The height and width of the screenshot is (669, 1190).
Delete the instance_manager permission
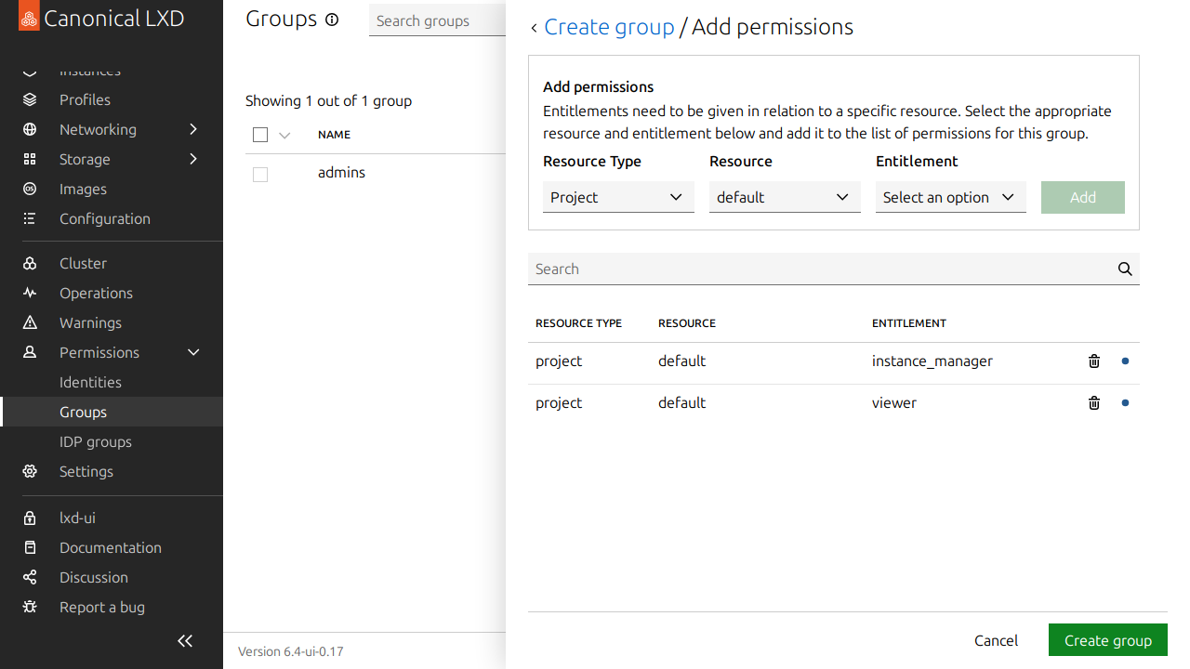click(x=1094, y=361)
